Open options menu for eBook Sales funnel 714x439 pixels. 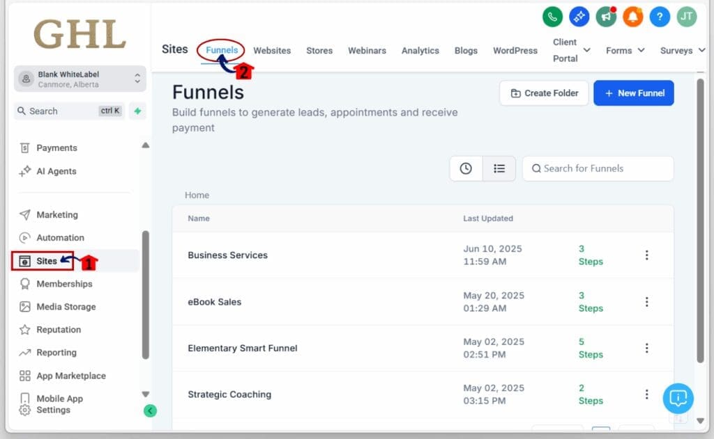[x=646, y=302]
